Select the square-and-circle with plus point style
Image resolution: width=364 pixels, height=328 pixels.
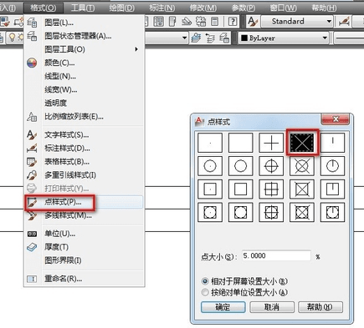point(271,213)
